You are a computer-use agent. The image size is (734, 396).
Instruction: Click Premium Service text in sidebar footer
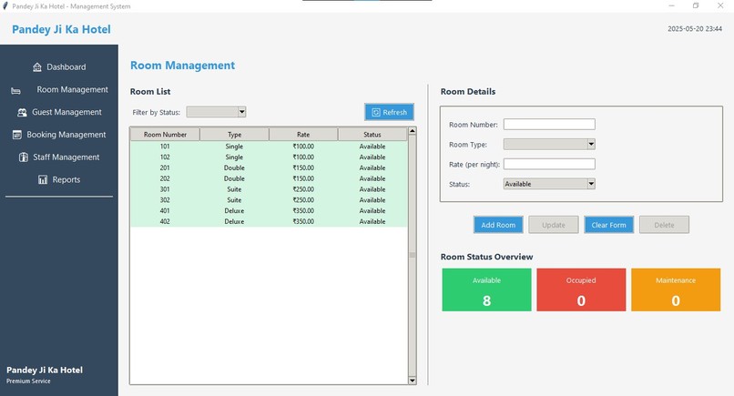(28, 381)
